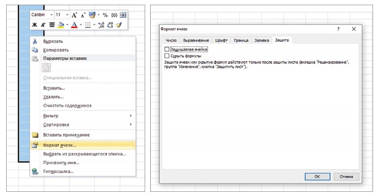
Task: Switch to the Заливка tab
Action: [262, 40]
